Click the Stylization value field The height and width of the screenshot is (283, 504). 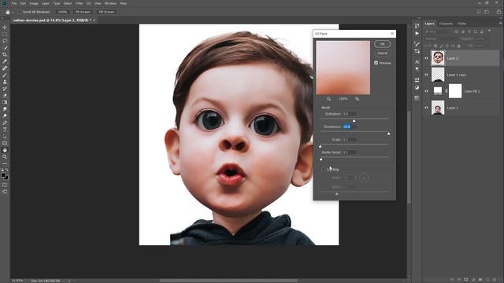[x=349, y=114]
